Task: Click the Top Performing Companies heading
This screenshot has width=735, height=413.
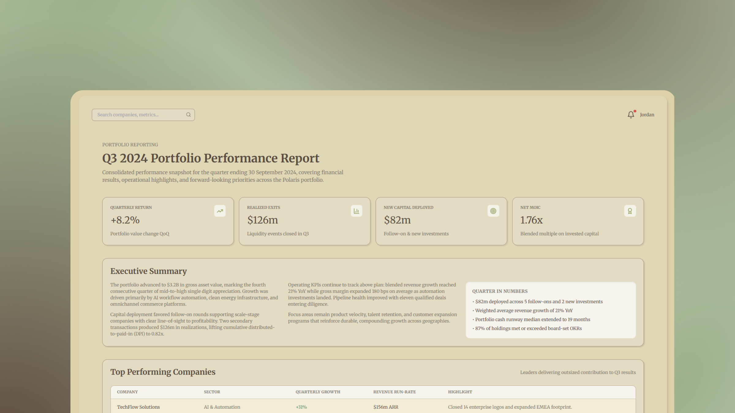Action: 163,372
